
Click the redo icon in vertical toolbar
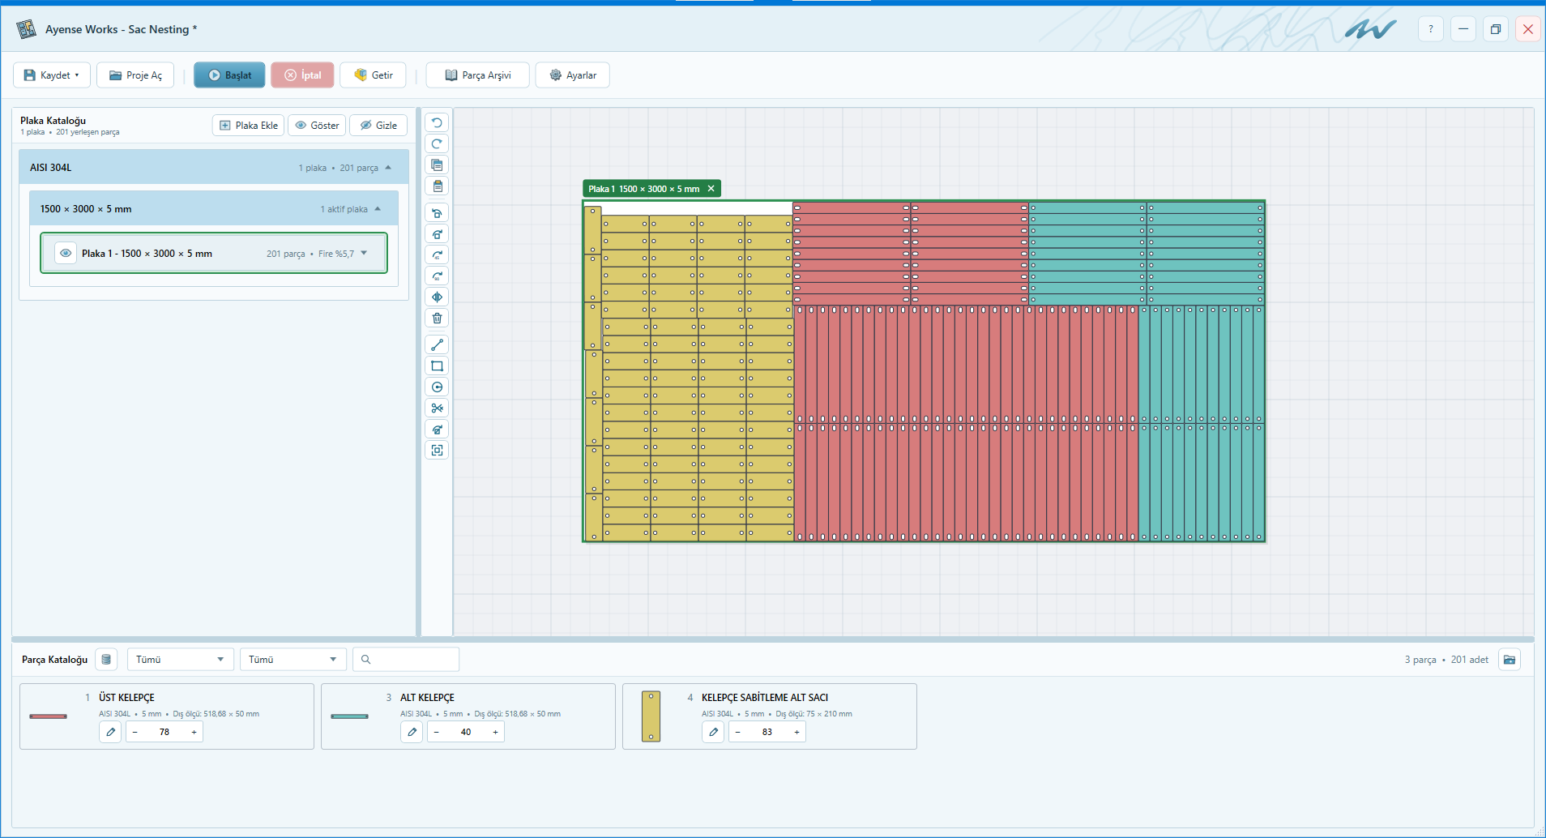(437, 144)
